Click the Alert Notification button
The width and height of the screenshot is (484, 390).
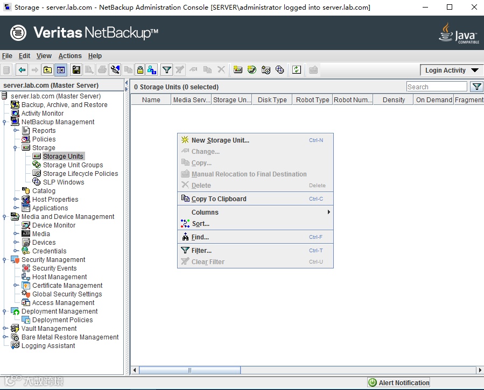398,382
